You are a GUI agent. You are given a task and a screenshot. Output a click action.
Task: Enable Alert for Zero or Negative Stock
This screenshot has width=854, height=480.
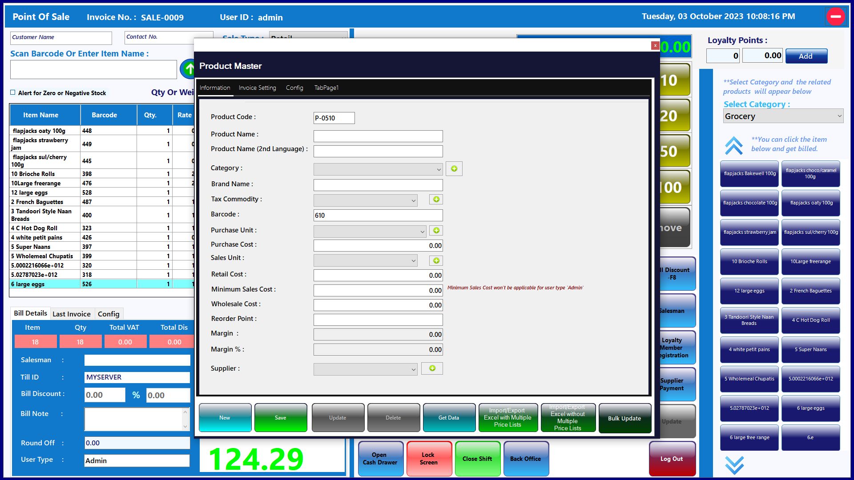[x=13, y=93]
